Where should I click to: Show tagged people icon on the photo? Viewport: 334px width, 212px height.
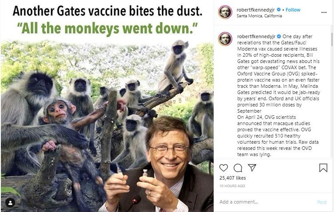[10, 202]
